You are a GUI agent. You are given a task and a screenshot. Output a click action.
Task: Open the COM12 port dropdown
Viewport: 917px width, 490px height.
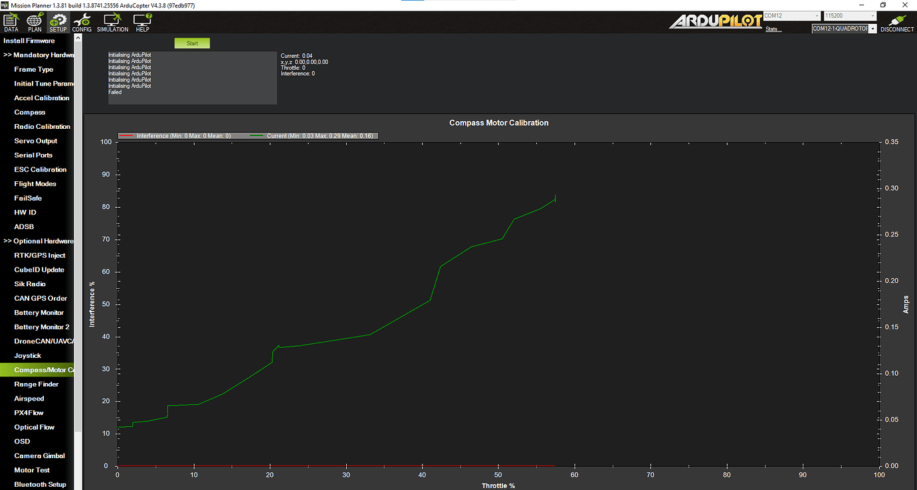coord(791,16)
